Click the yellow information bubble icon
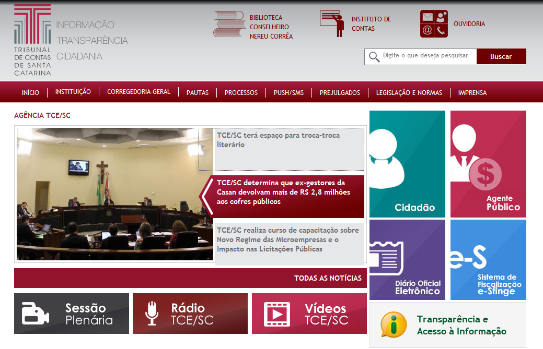 coord(394,325)
